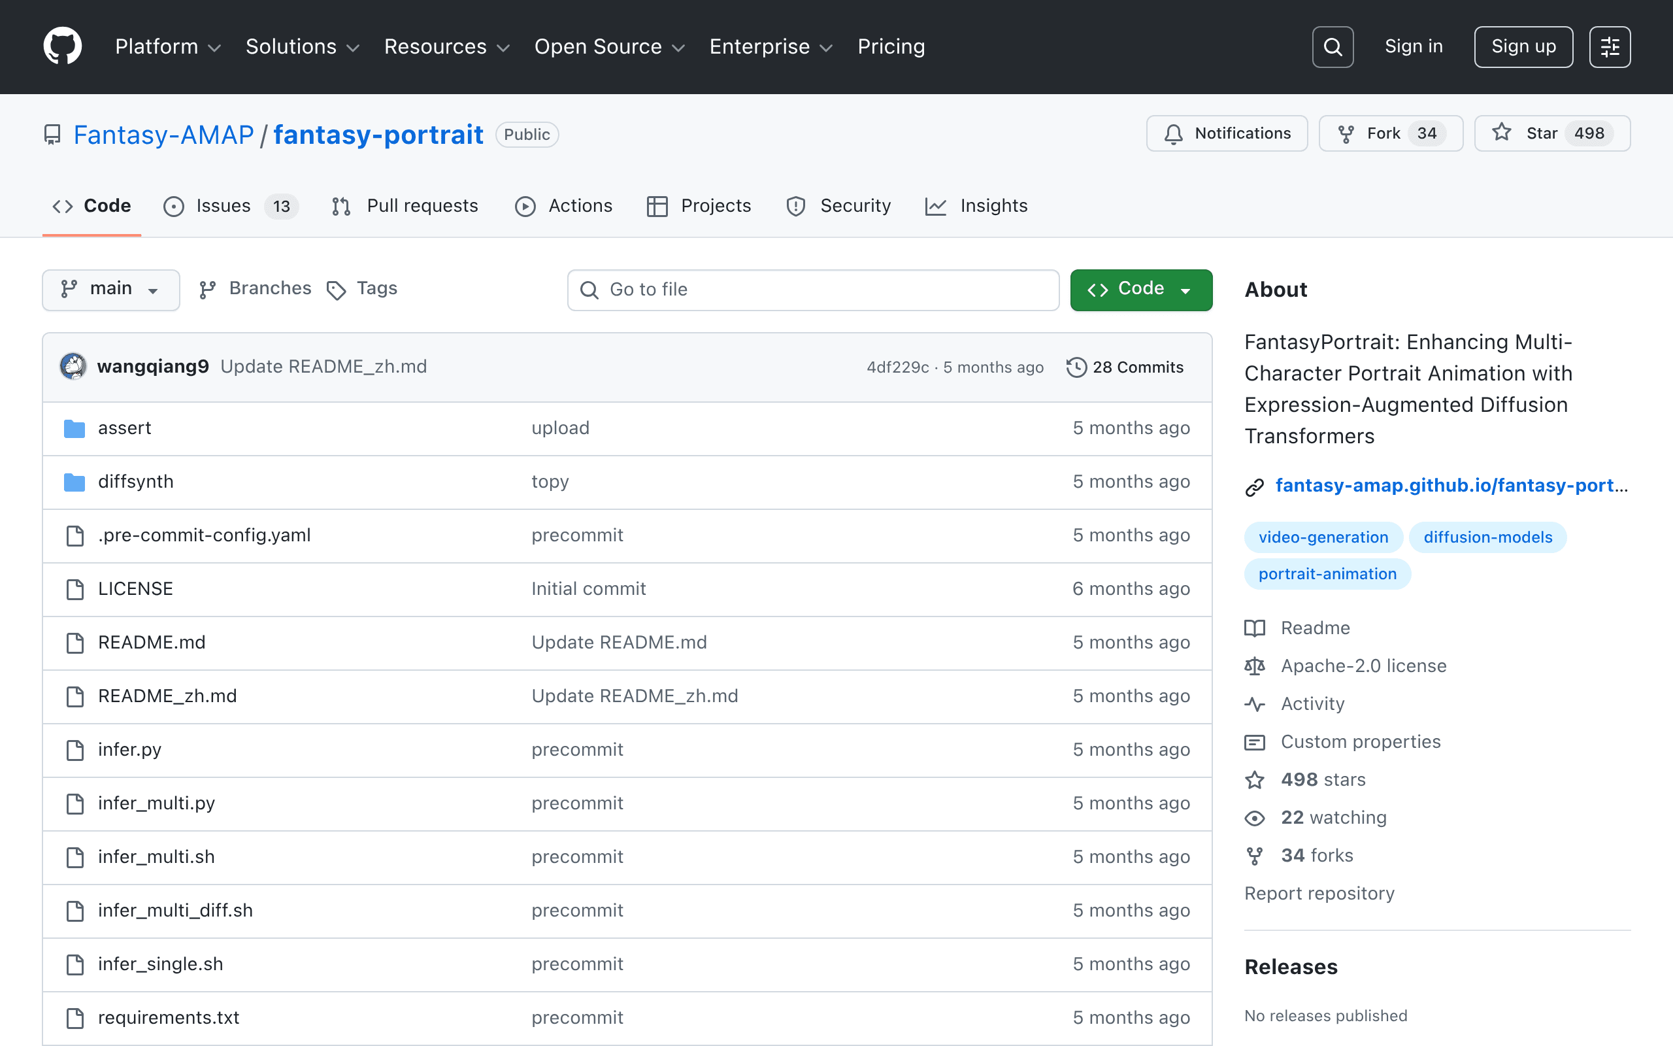Switch to the Insights tab

point(976,206)
